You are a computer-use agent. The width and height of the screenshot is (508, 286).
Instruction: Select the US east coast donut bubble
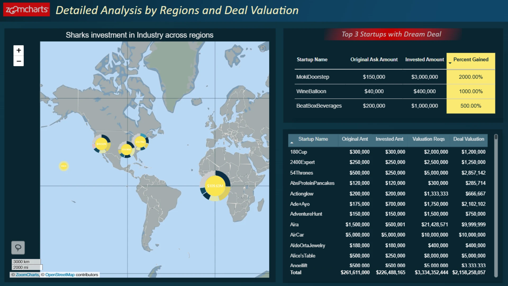(x=140, y=142)
